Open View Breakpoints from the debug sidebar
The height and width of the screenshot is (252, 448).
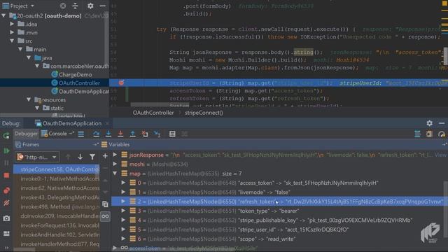pyautogui.click(x=6, y=190)
